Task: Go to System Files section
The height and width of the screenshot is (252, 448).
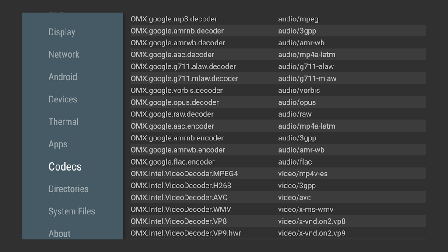Action: (72, 211)
